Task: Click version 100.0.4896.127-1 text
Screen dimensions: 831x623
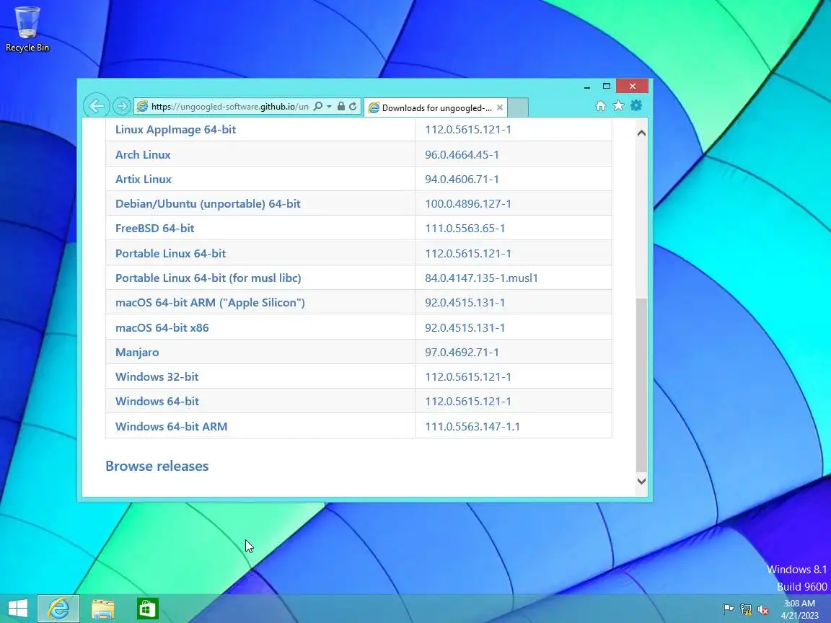Action: [468, 204]
